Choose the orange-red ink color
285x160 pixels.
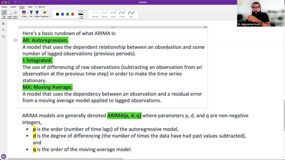(x=73, y=14)
